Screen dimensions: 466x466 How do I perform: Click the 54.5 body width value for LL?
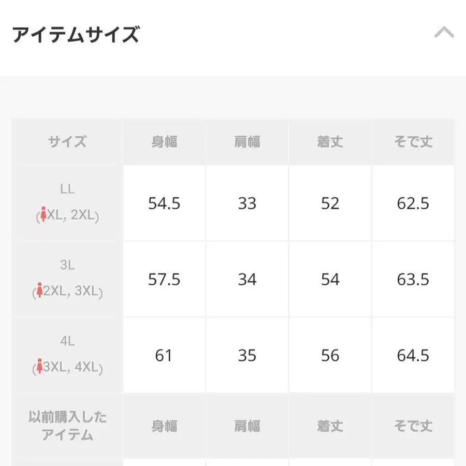(x=164, y=203)
